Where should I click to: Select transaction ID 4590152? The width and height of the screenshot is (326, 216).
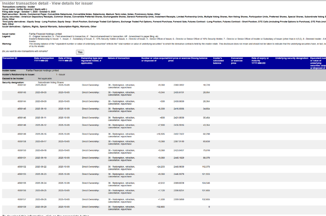(22, 167)
